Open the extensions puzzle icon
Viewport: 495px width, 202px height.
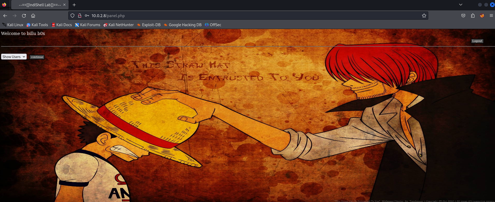click(x=473, y=16)
